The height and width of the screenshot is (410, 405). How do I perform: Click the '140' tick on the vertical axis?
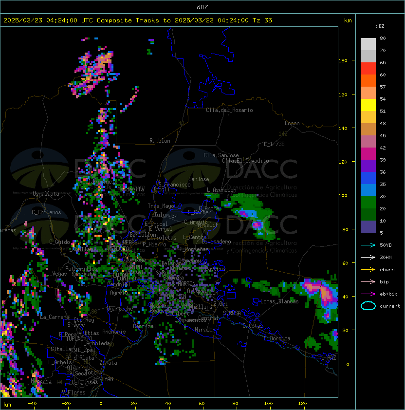coord(343,129)
